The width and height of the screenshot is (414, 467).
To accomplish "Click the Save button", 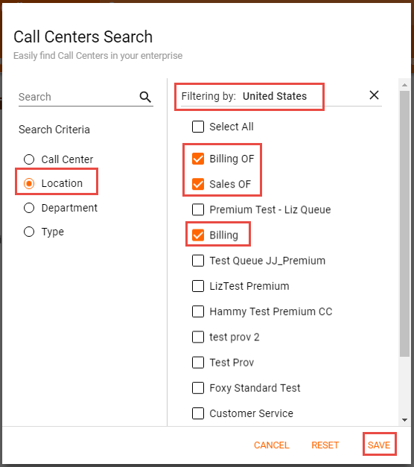I will click(x=379, y=445).
